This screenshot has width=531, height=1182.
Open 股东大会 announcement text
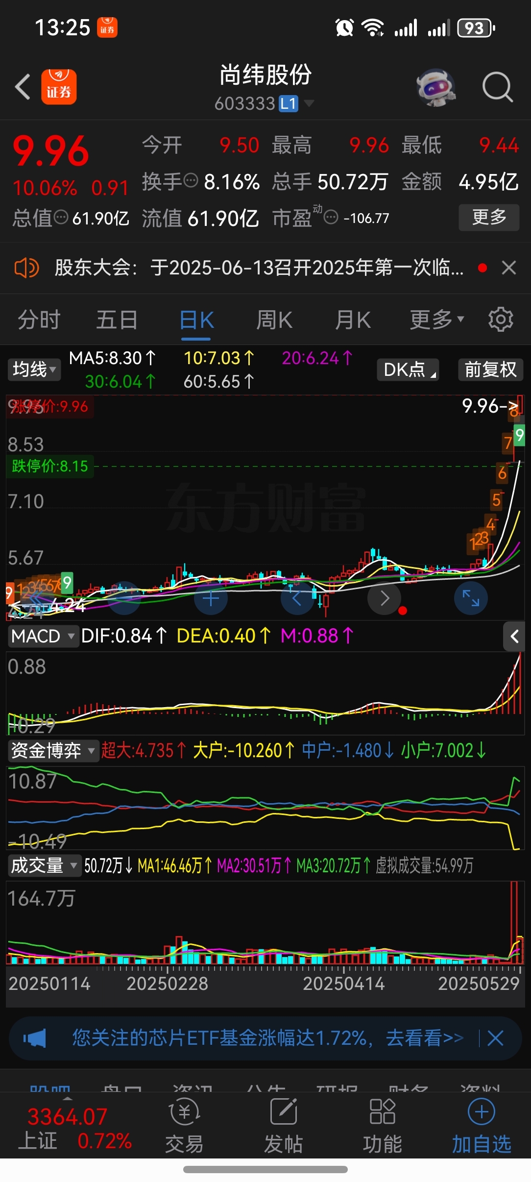click(x=259, y=268)
